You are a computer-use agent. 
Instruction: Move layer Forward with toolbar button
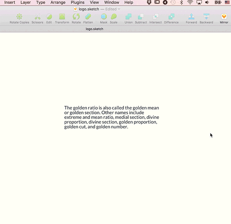tap(191, 17)
